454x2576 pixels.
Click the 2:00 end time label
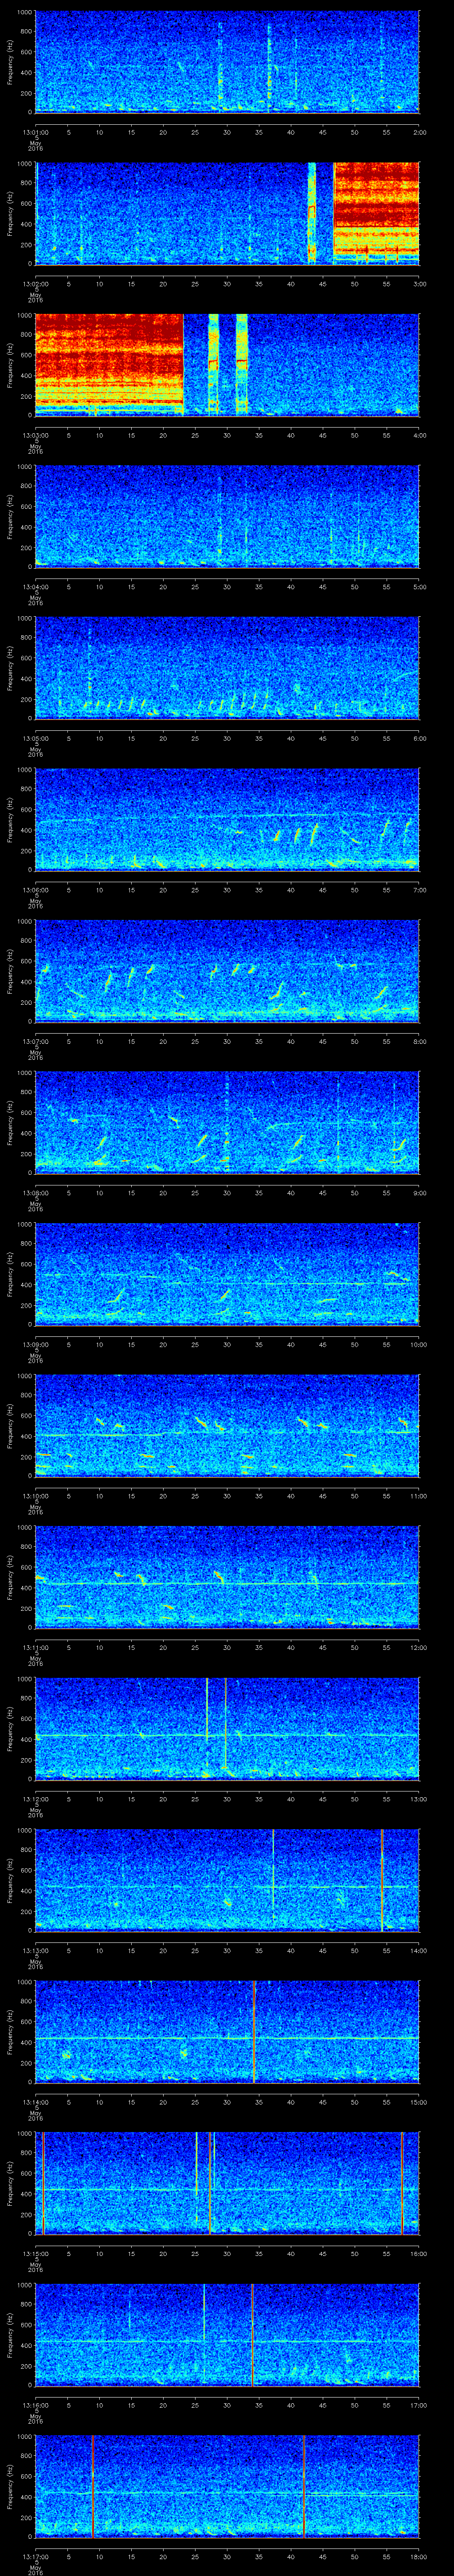click(419, 131)
